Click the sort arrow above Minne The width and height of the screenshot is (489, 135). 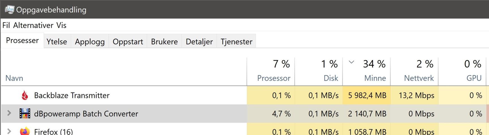[x=351, y=62]
